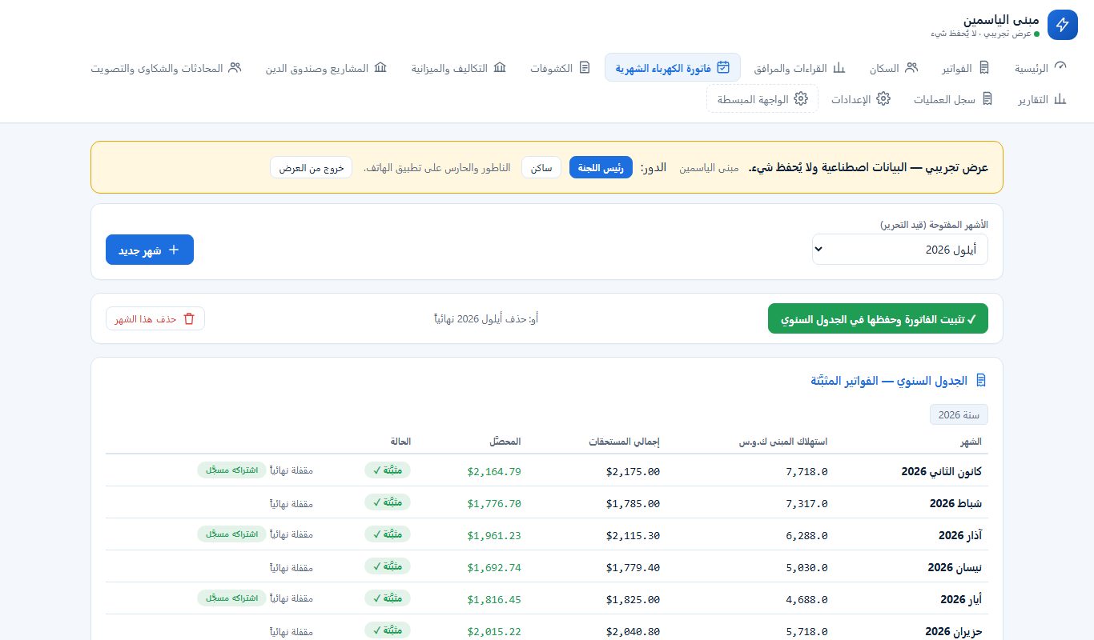Image resolution: width=1094 pixels, height=640 pixels.
Task: Click the total dues value $2,115.30
Action: 633,536
